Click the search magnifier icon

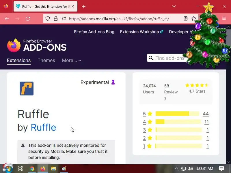coord(151,58)
